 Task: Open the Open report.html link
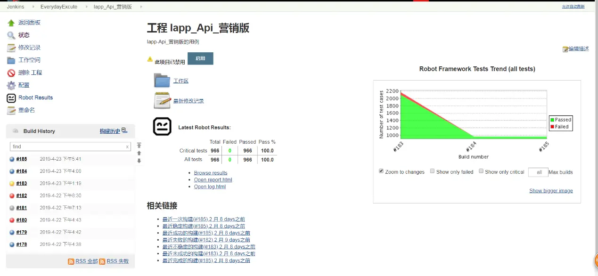click(213, 180)
